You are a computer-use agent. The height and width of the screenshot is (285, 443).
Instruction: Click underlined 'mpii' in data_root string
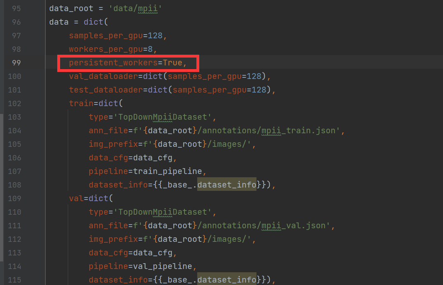tap(147, 9)
